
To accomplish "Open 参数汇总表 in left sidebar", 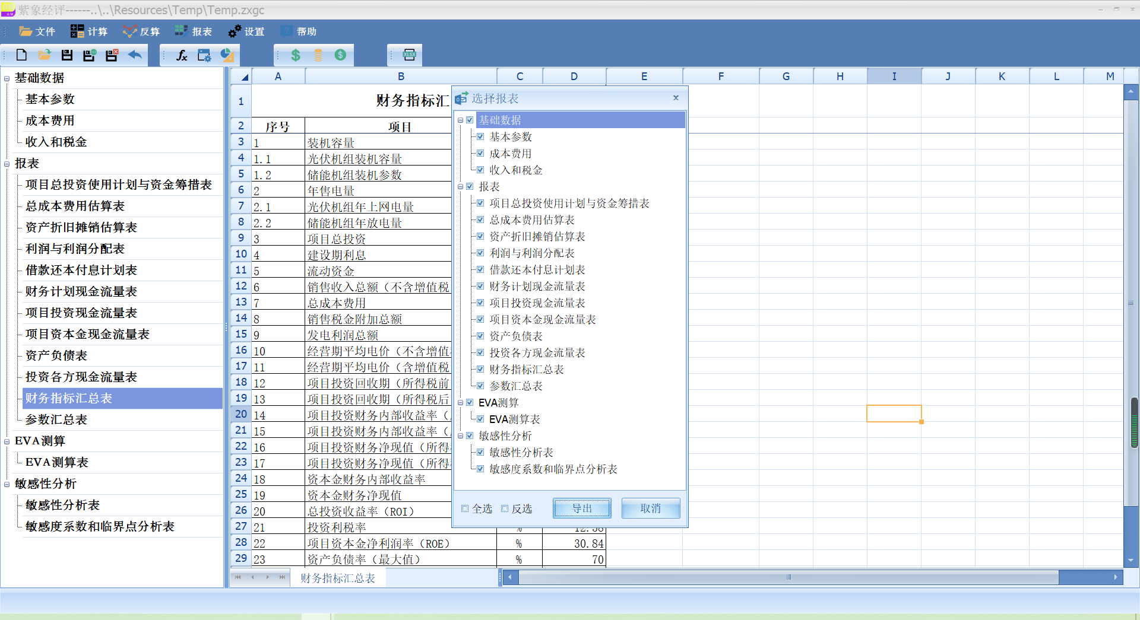I will (x=56, y=419).
